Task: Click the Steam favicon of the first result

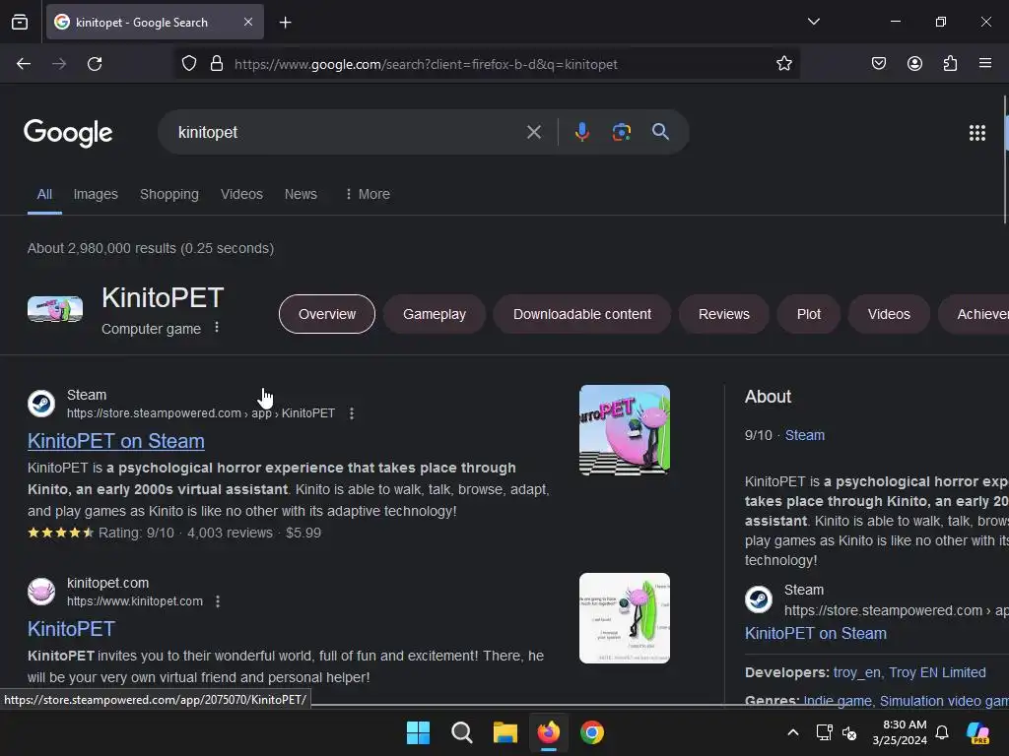Action: (x=41, y=404)
